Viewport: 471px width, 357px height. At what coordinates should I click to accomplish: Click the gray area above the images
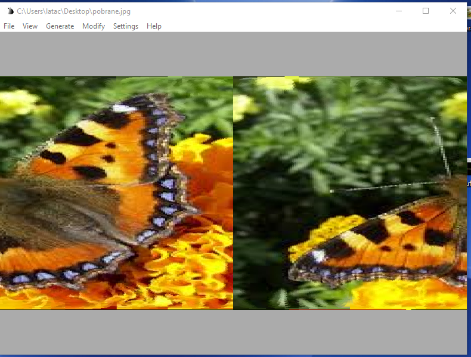[x=233, y=54]
